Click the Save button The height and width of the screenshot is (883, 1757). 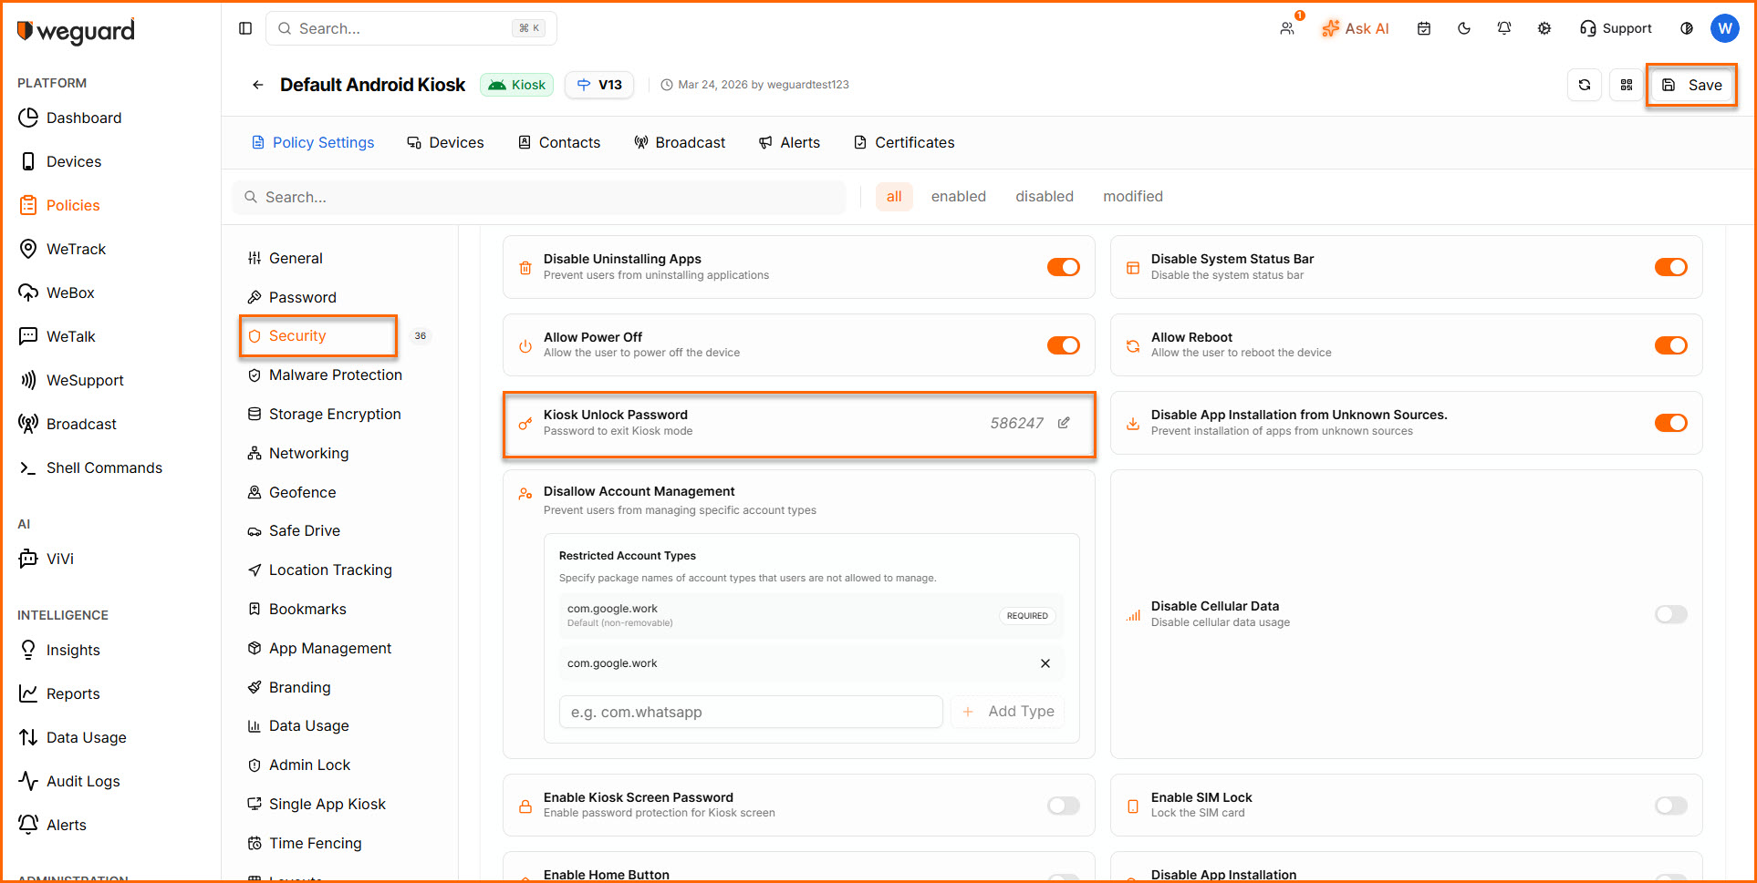(x=1691, y=85)
